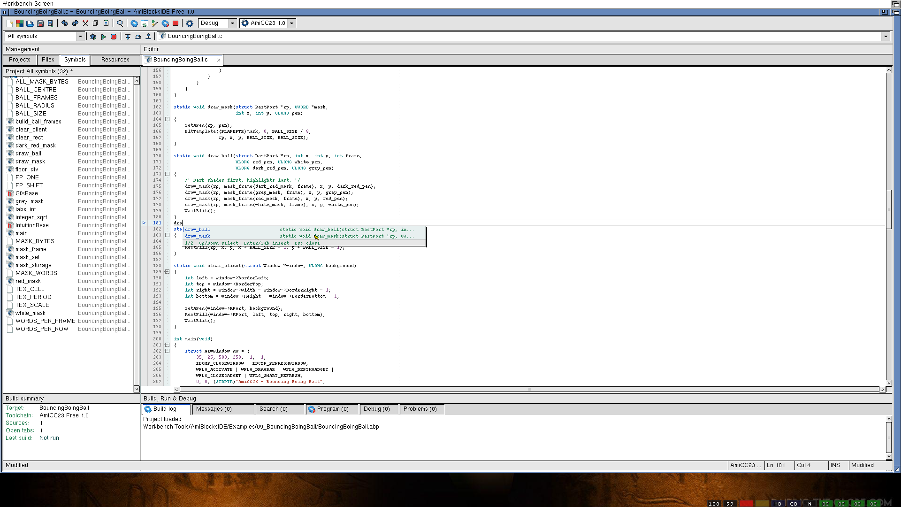Select the Build log tab
The image size is (901, 507).
(166, 409)
